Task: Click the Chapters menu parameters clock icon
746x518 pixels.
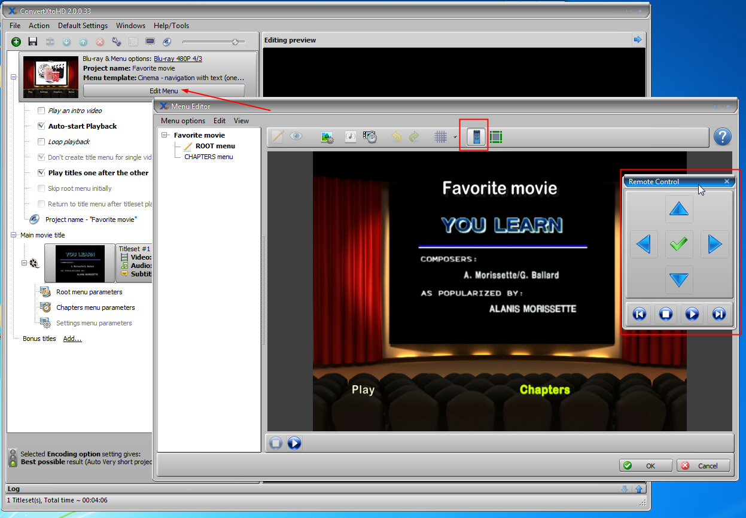Action: [45, 307]
